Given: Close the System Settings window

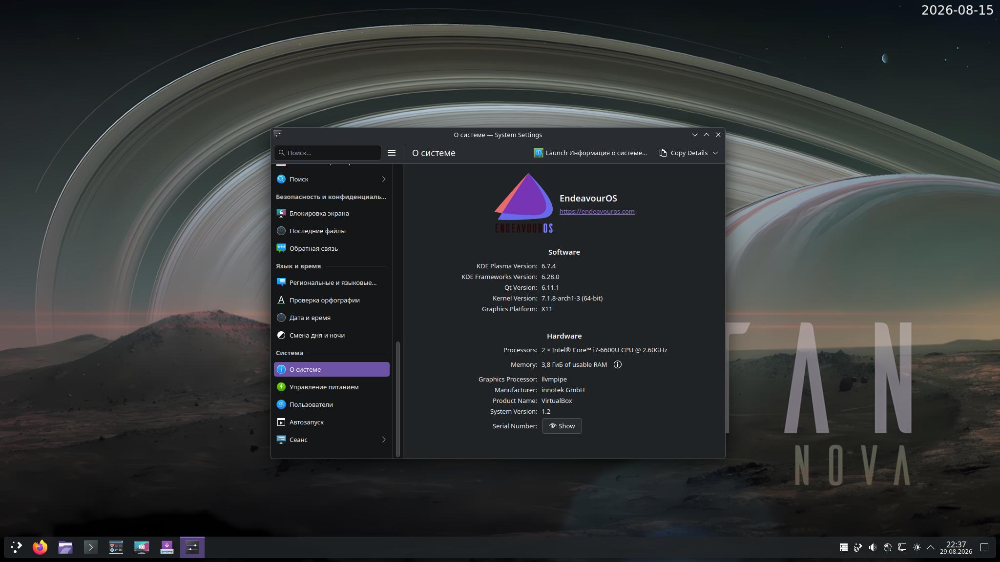Looking at the screenshot, I should coord(718,135).
